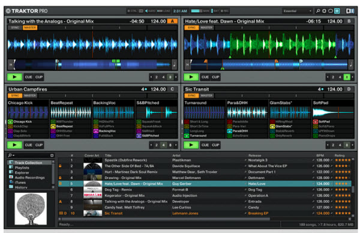
Task: Toggle MASTER on Deck A
Action: pyautogui.click(x=30, y=28)
